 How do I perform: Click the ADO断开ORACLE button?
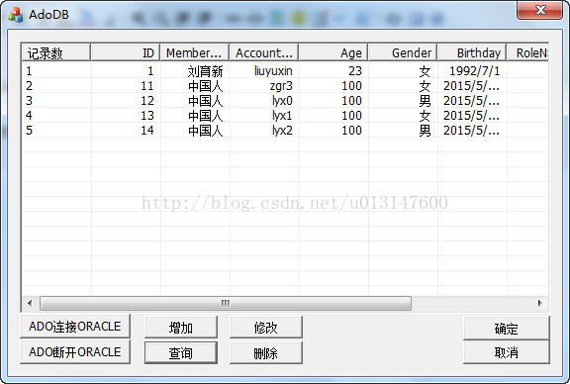[75, 351]
